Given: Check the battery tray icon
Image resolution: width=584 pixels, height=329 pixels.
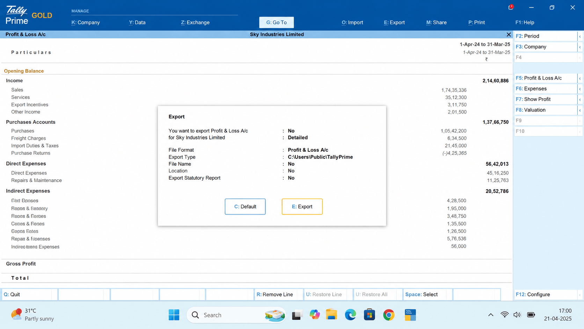Looking at the screenshot, I should [531, 315].
